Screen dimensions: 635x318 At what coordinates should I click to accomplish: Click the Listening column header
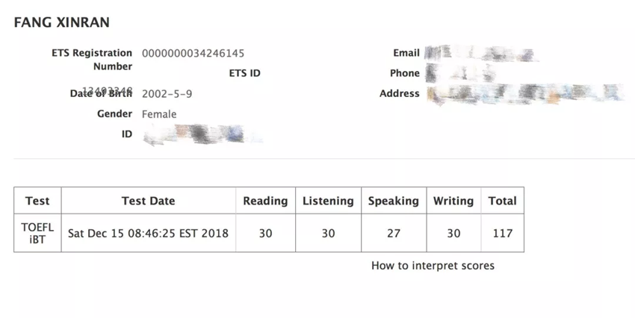(x=328, y=201)
